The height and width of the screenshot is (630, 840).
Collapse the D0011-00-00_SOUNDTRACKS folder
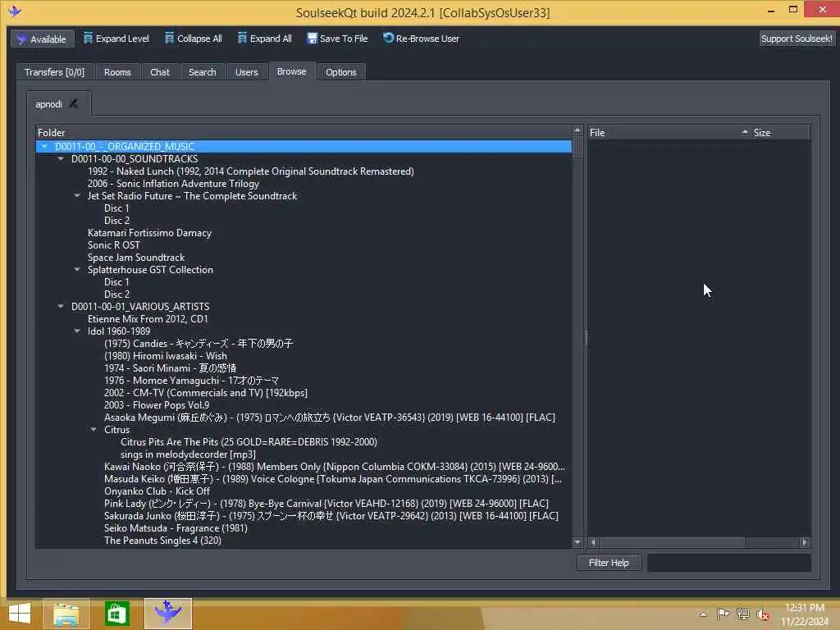[61, 158]
